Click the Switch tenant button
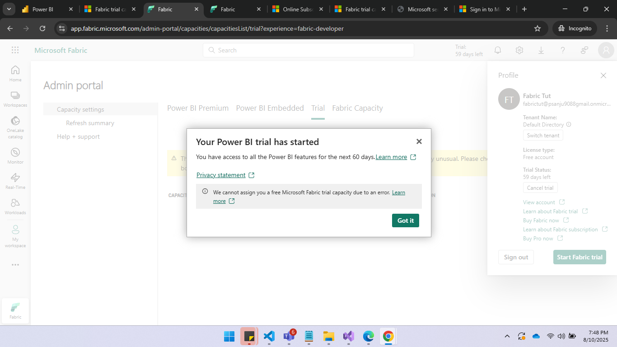 point(543,136)
